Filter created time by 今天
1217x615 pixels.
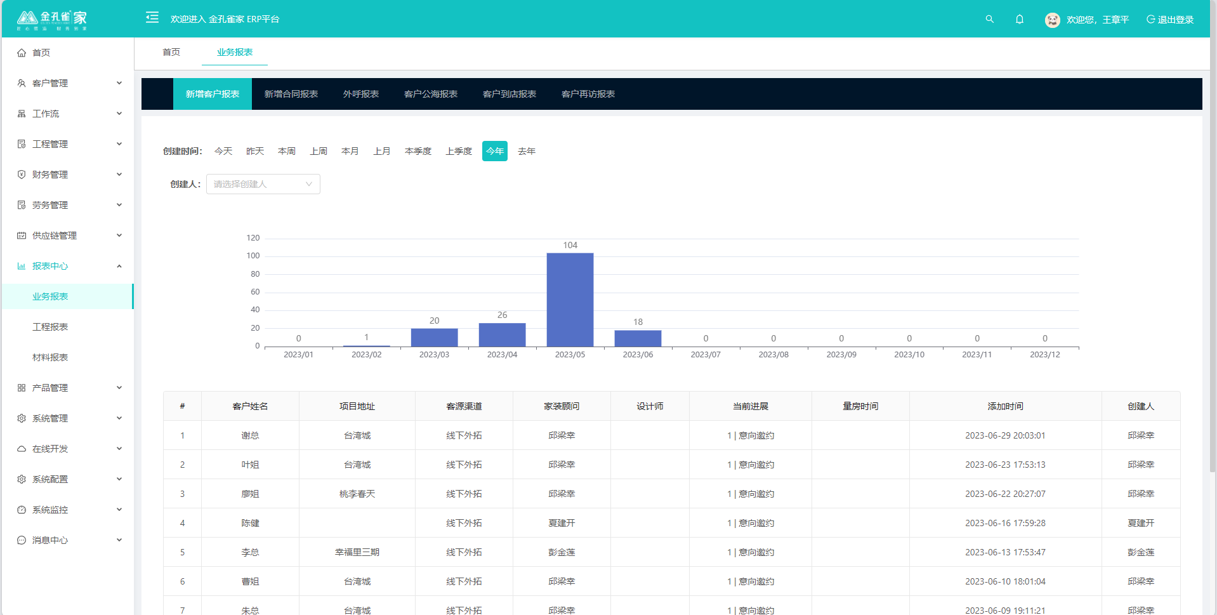pos(223,151)
